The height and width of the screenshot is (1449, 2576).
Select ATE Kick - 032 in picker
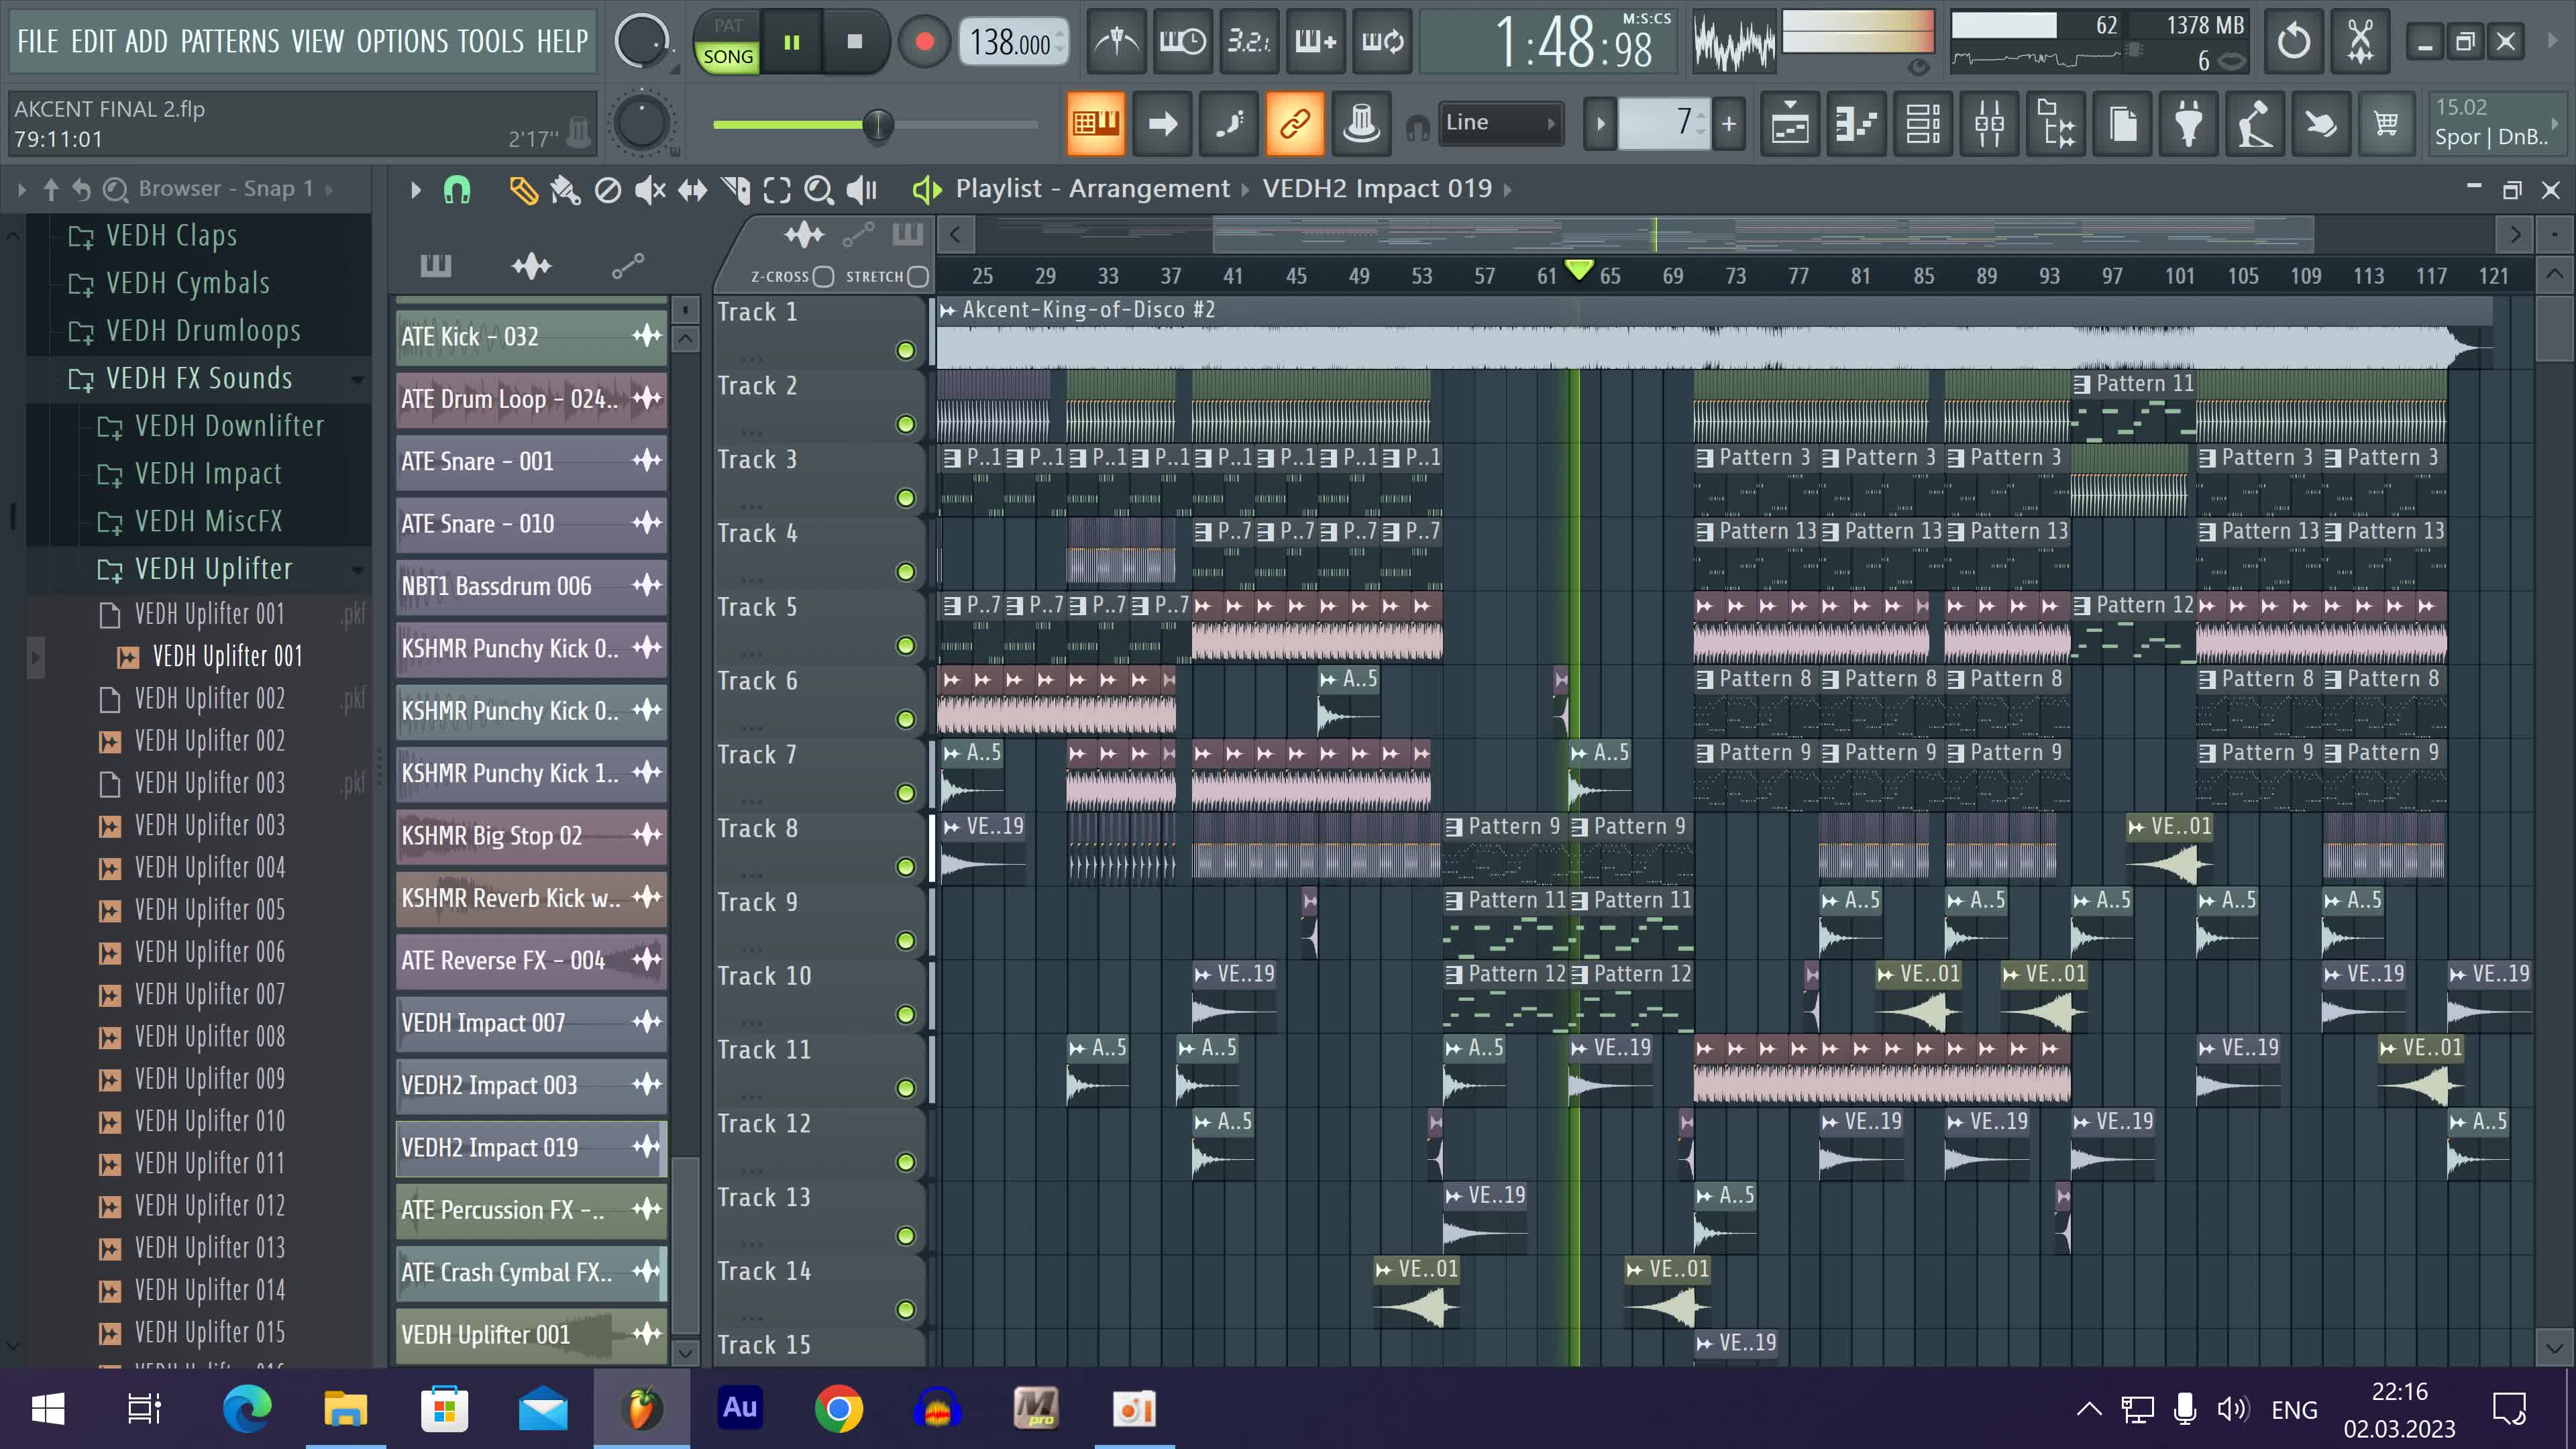click(531, 337)
